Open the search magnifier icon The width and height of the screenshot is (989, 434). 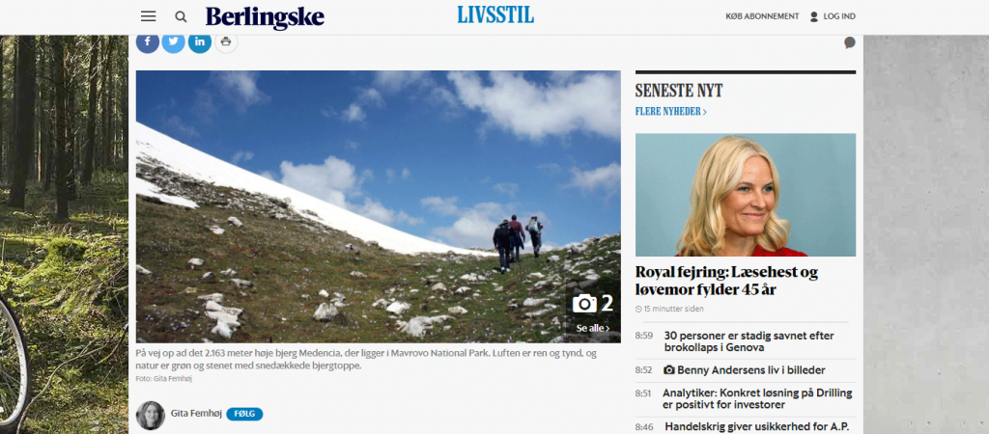point(181,17)
